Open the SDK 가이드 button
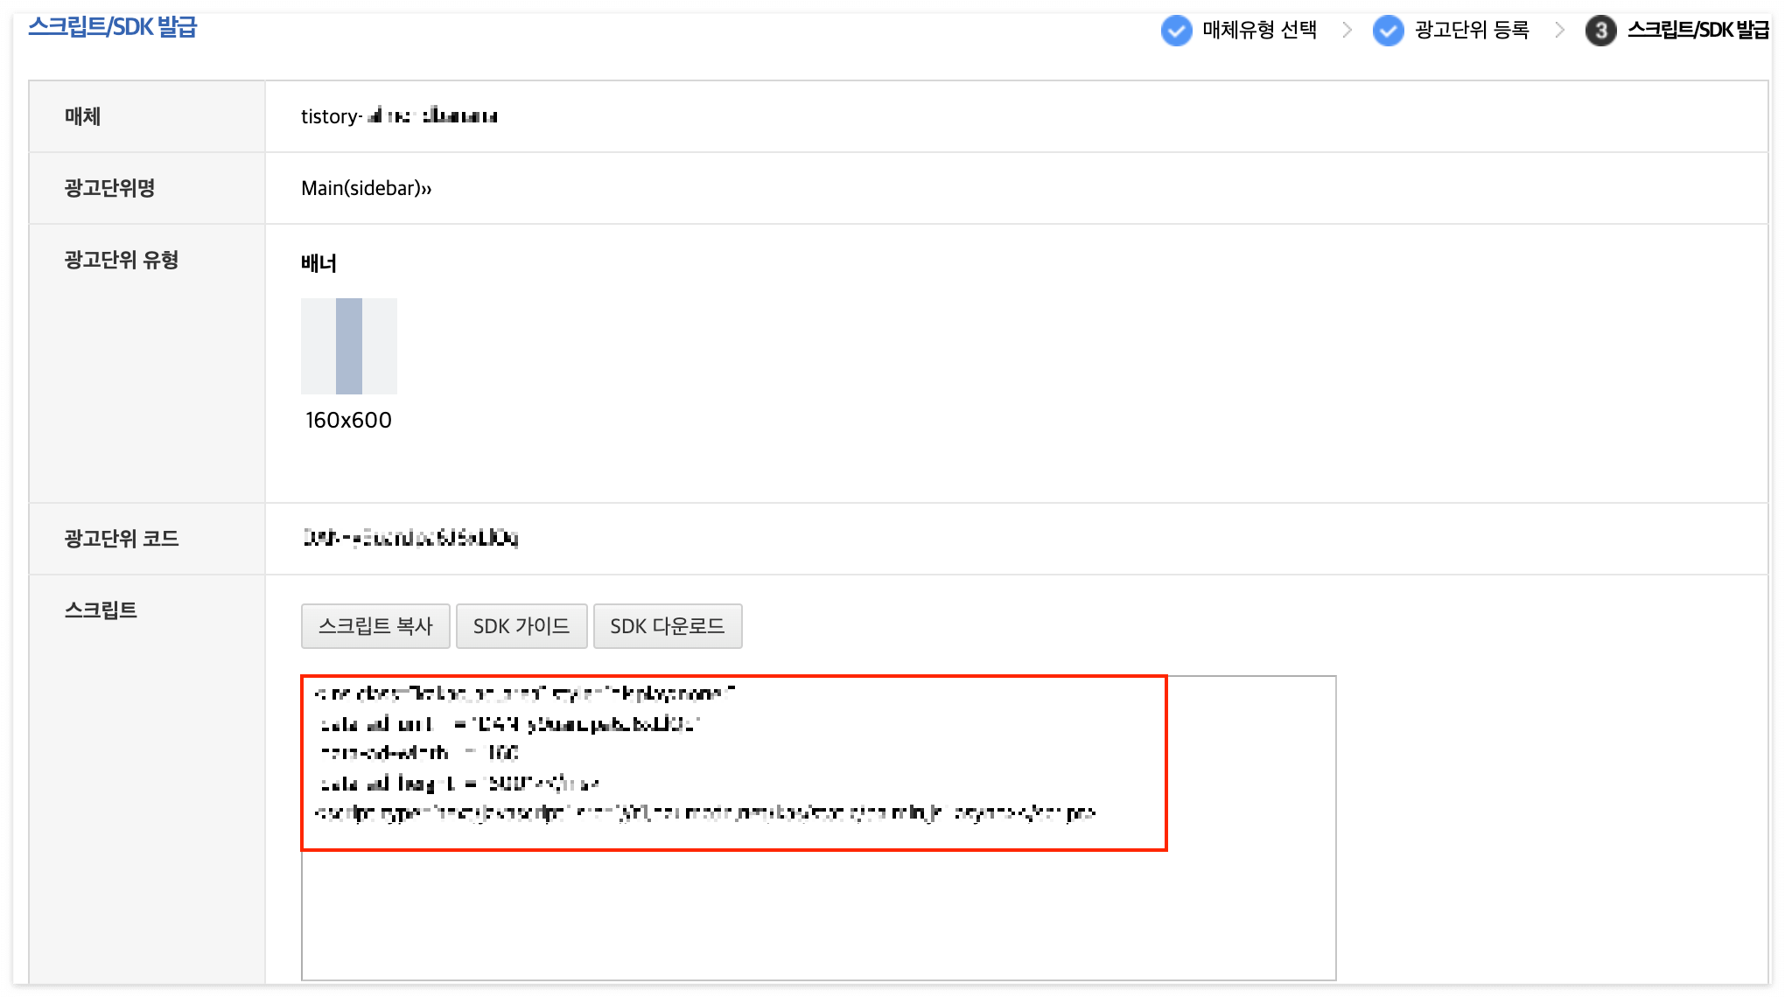 [x=521, y=626]
